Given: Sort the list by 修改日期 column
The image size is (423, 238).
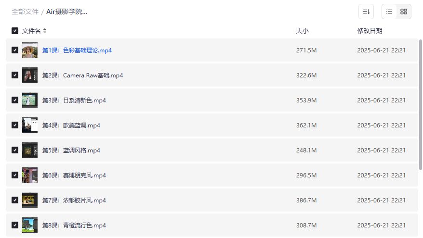Looking at the screenshot, I should [x=370, y=31].
